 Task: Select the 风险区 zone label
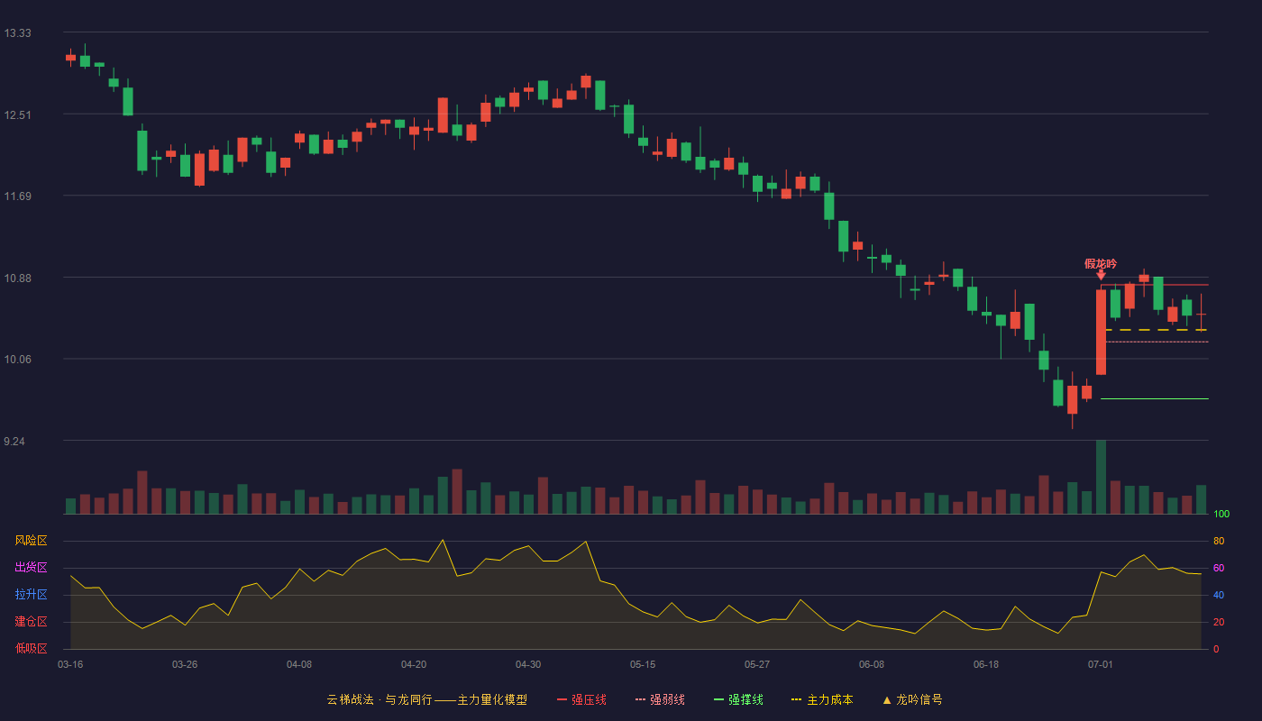pyautogui.click(x=31, y=541)
